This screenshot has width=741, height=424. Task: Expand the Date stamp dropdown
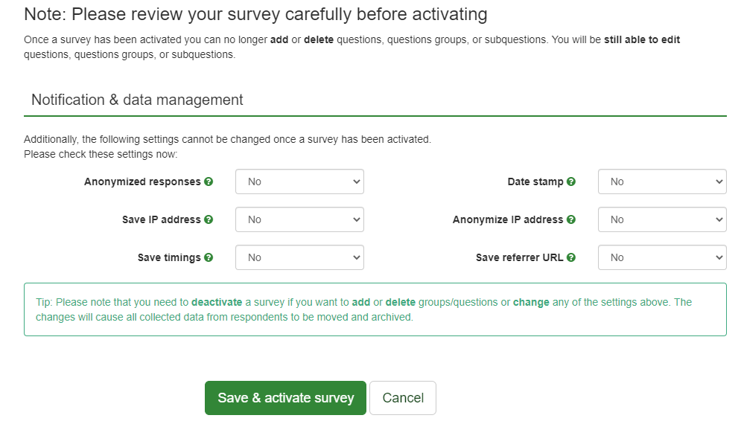(x=662, y=182)
